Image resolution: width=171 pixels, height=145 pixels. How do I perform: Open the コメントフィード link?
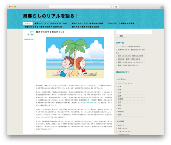[x=124, y=132]
